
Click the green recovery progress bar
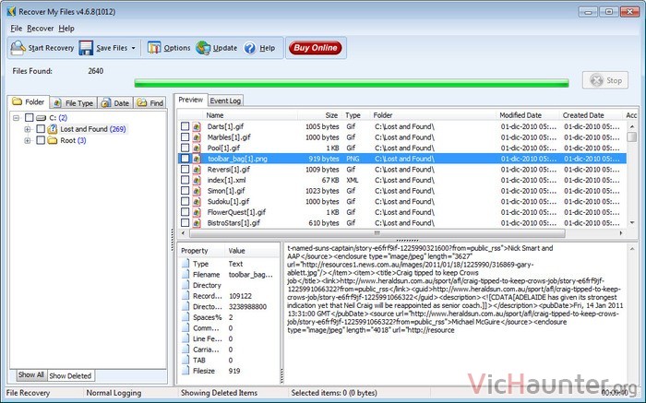(352, 83)
